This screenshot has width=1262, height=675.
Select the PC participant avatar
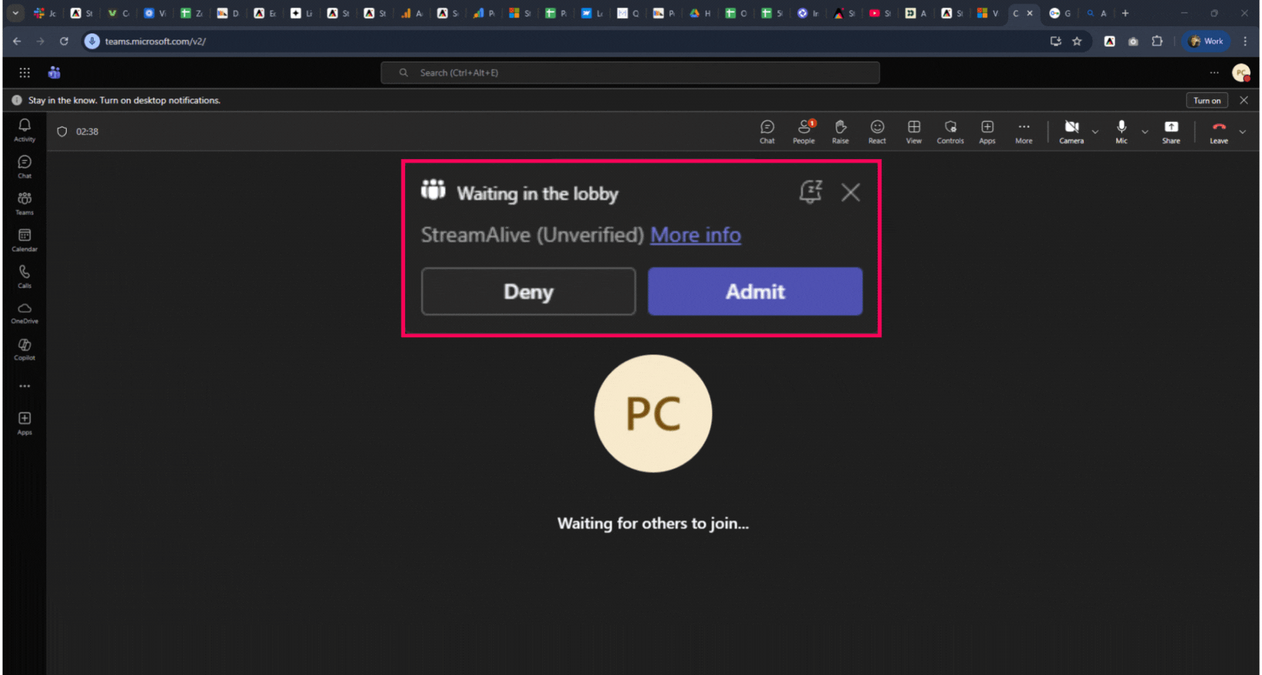pos(653,413)
